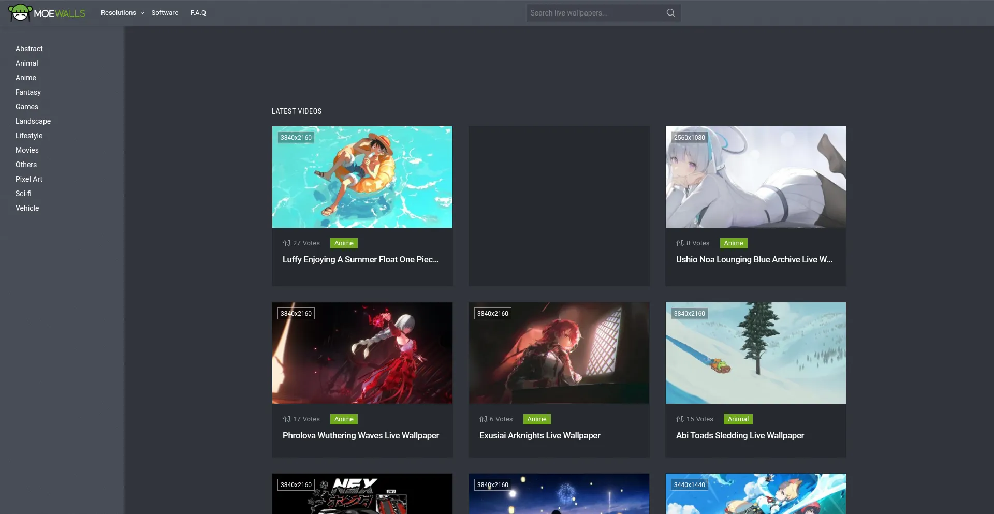The width and height of the screenshot is (994, 514).
Task: Click Anime tag on Ushio Noa card
Action: [734, 243]
